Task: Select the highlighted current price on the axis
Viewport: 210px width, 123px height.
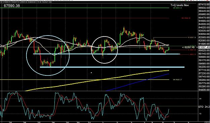Action: click(204, 47)
